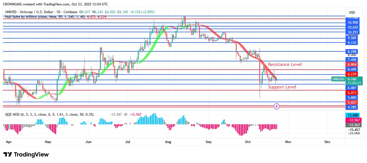Click the Aug label on time axis
367x163 pixels.
168,142
